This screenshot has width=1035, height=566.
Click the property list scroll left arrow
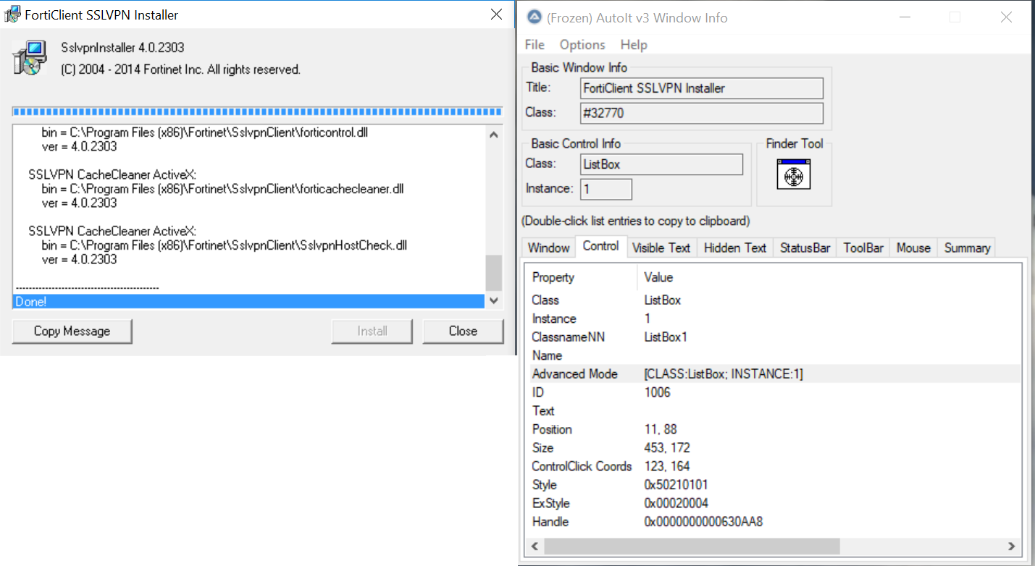pos(535,546)
